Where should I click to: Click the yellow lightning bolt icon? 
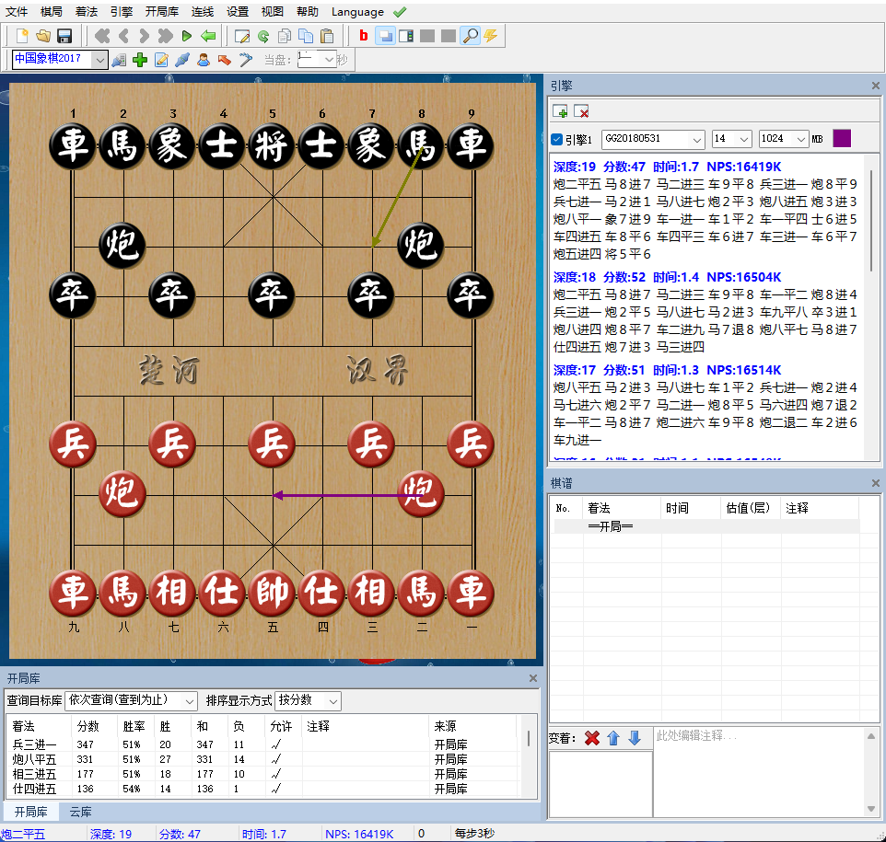point(491,36)
